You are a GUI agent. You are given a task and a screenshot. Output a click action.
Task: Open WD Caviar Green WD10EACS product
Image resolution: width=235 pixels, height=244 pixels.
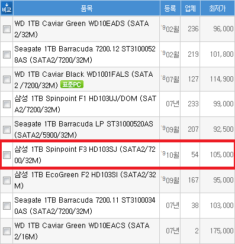tap(82, 231)
